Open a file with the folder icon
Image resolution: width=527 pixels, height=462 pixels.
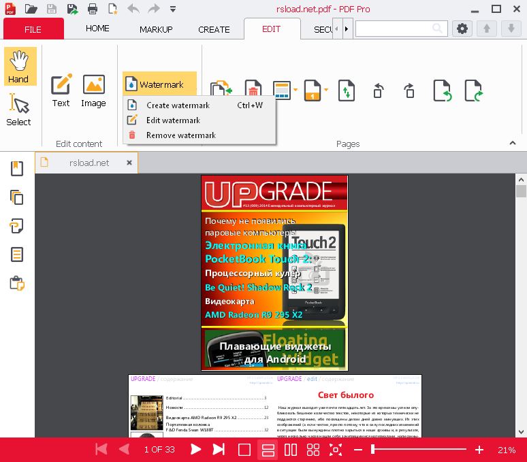pyautogui.click(x=31, y=9)
